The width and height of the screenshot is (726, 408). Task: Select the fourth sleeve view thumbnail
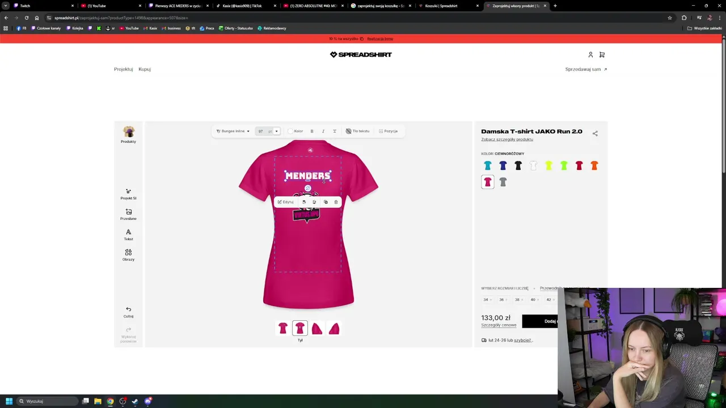334,328
